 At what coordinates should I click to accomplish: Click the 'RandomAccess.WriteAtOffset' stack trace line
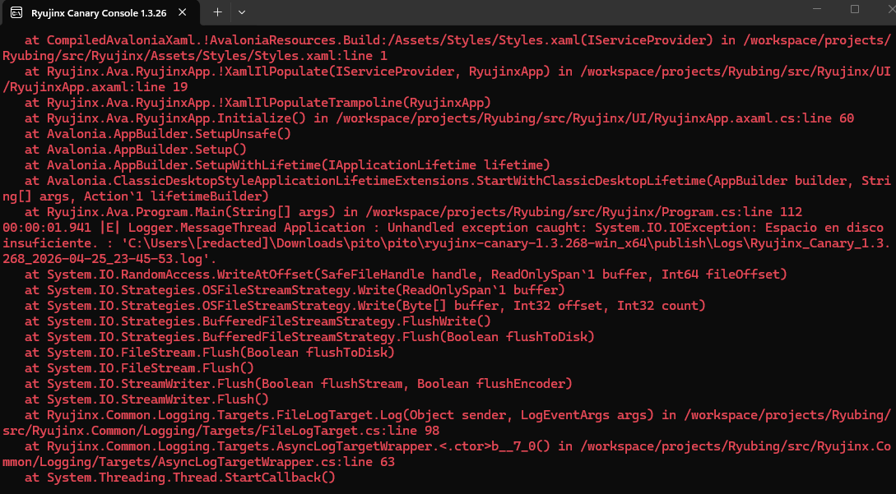pyautogui.click(x=406, y=275)
